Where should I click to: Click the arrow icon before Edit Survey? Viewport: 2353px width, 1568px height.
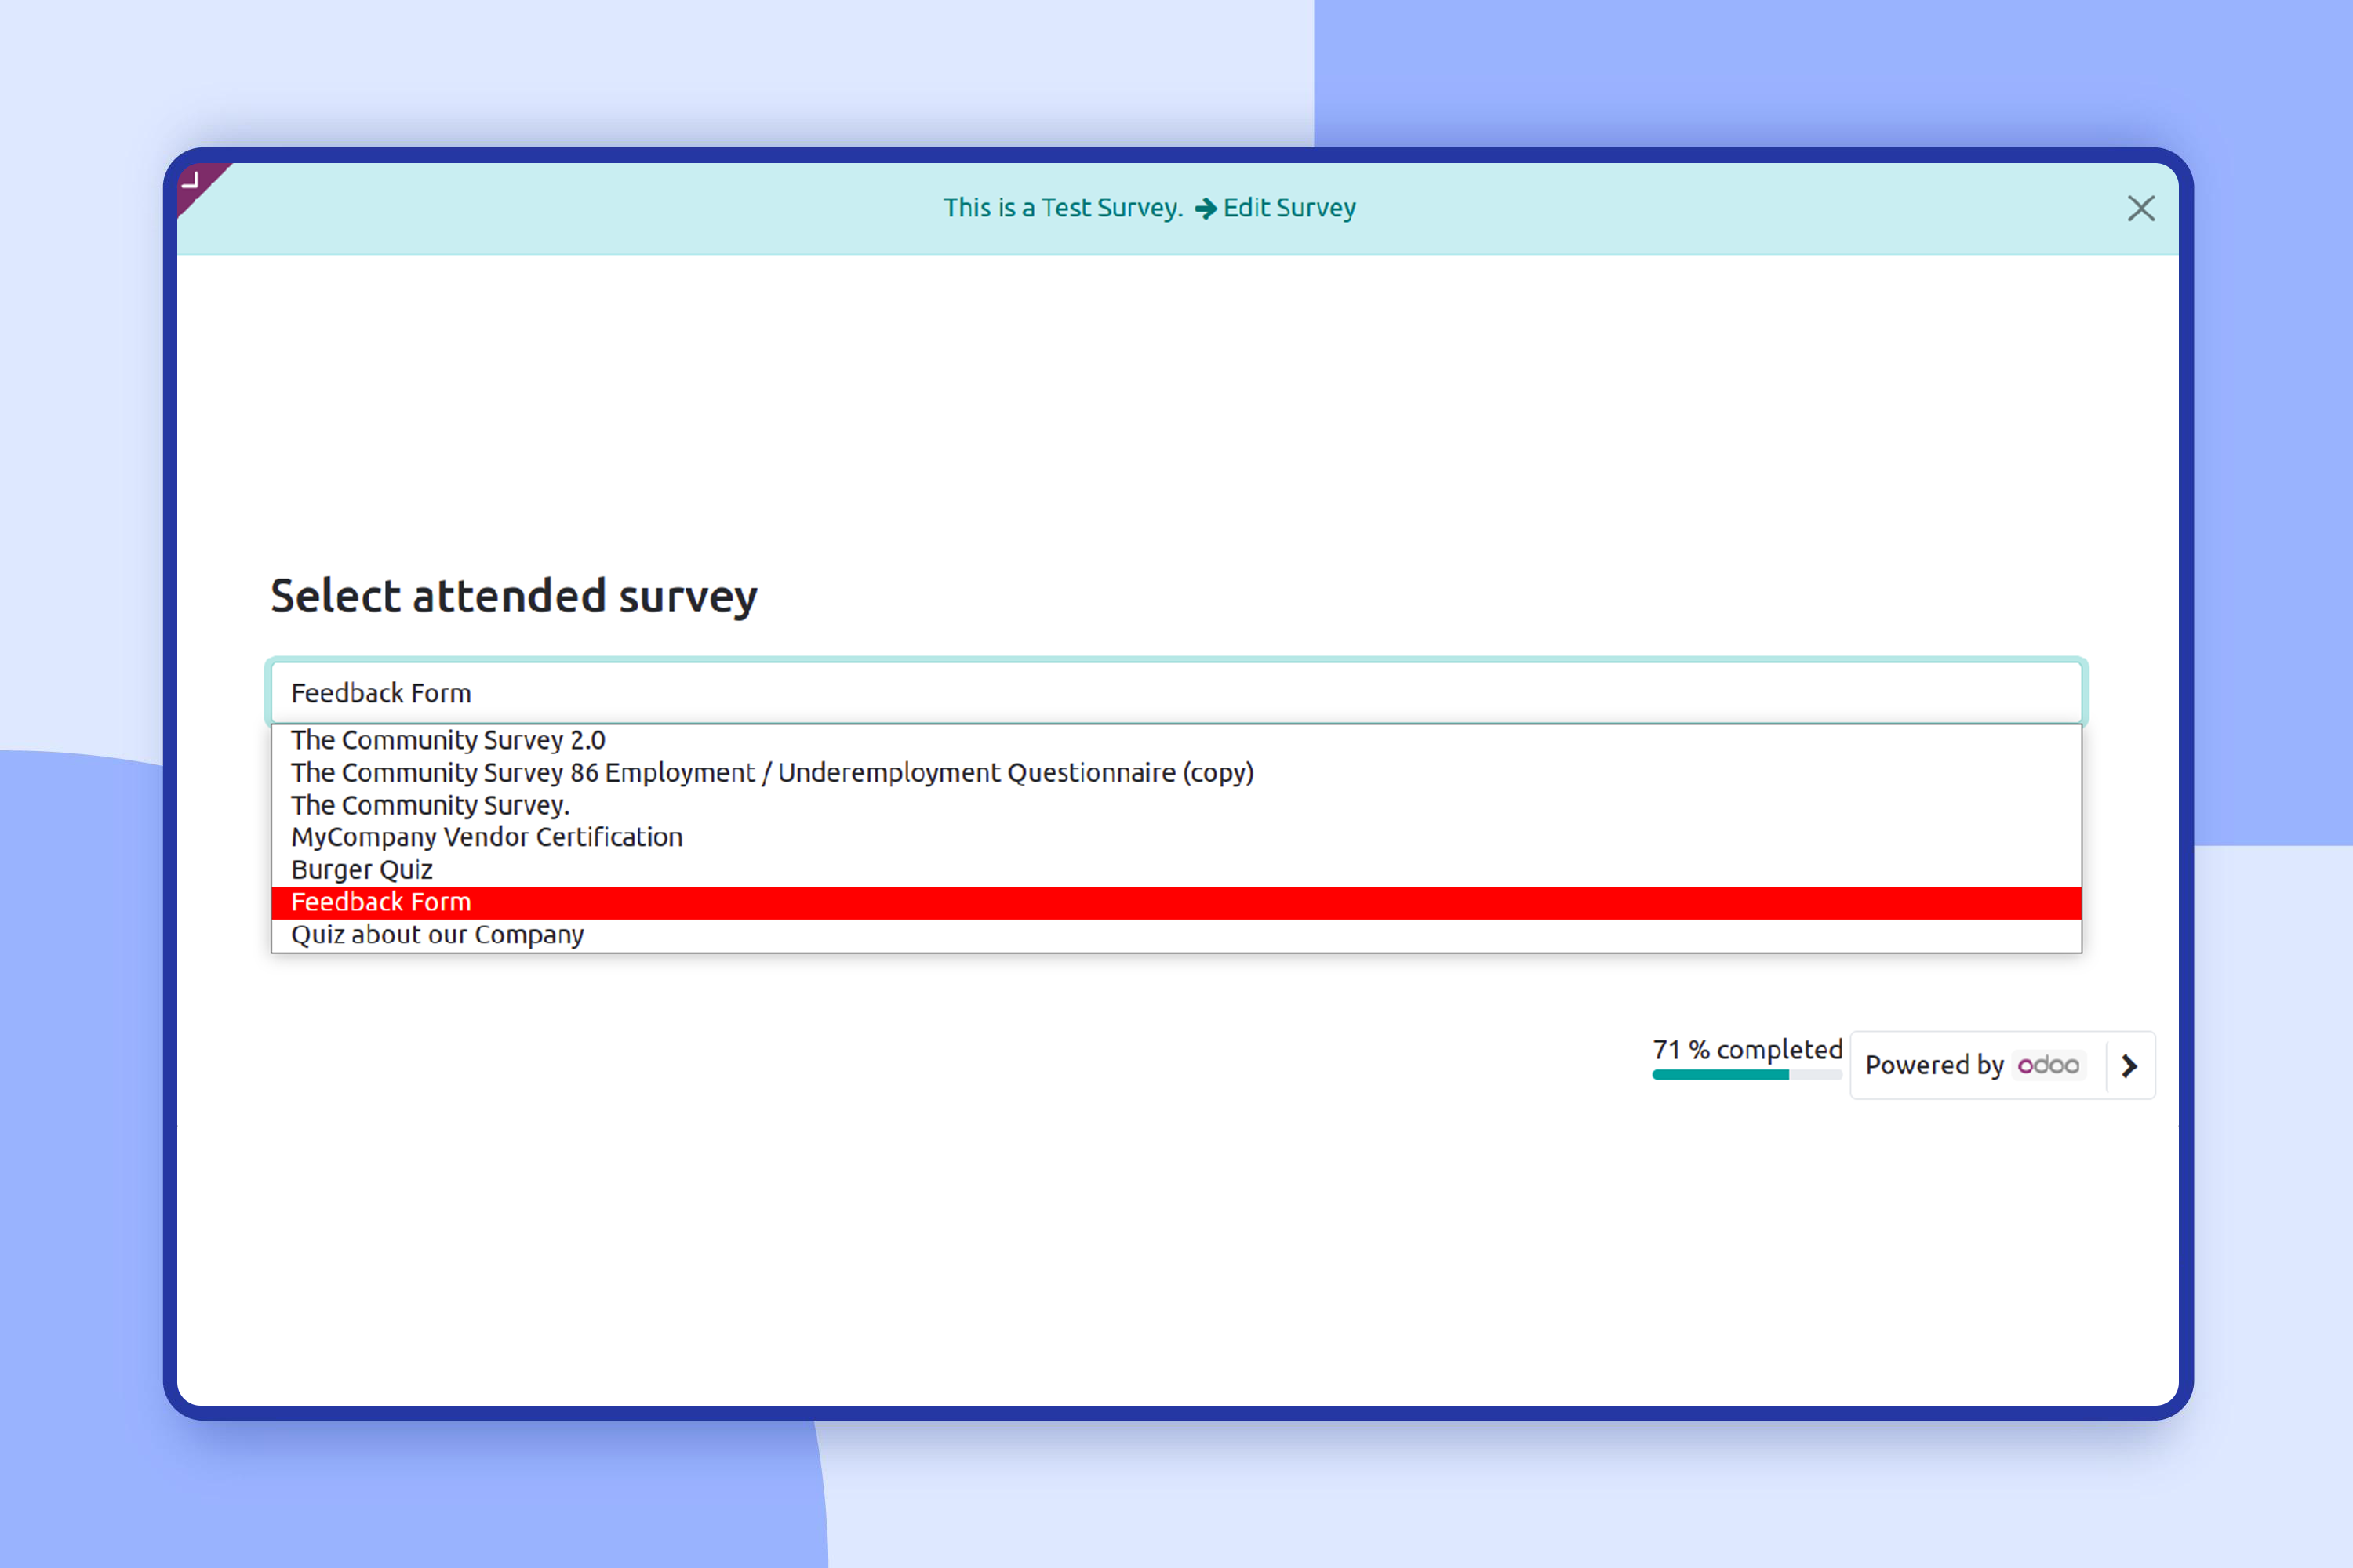pyautogui.click(x=1206, y=208)
